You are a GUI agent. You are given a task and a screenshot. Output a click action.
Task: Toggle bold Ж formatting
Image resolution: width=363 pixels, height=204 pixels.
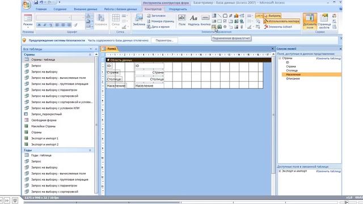point(39,25)
